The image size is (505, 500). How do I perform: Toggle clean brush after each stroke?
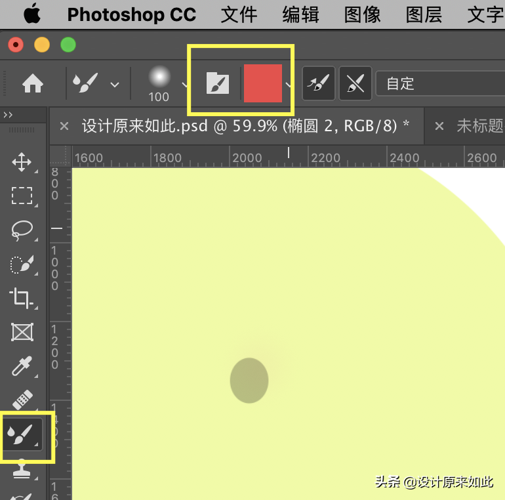tap(355, 84)
